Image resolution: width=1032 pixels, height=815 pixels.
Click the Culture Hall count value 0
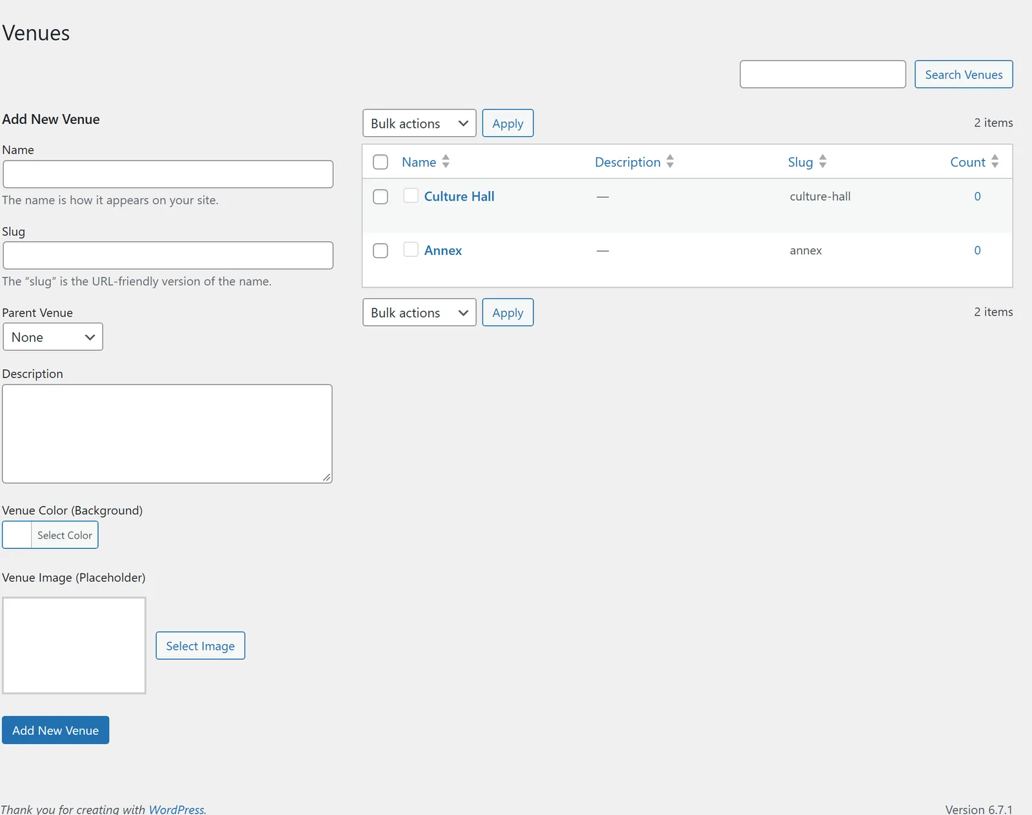pyautogui.click(x=977, y=196)
